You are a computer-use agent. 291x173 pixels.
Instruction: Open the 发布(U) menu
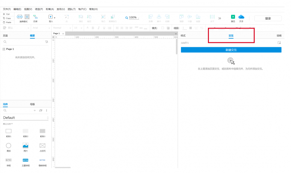coord(61,9)
